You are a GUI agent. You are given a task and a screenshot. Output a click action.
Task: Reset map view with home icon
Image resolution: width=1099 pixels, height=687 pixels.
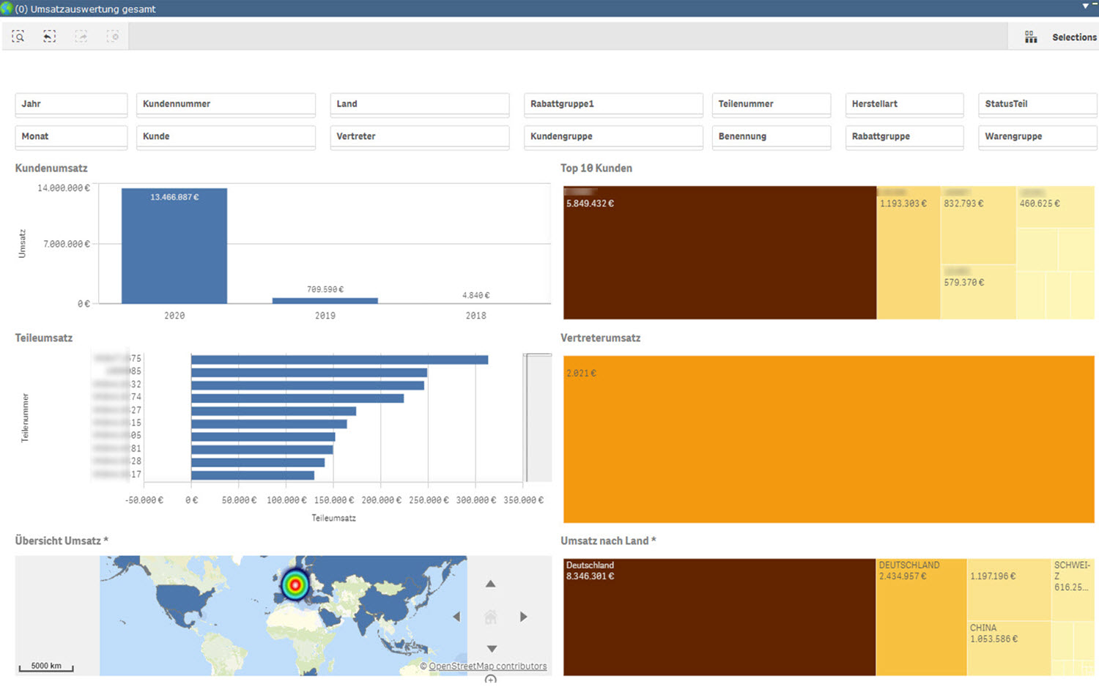click(491, 617)
